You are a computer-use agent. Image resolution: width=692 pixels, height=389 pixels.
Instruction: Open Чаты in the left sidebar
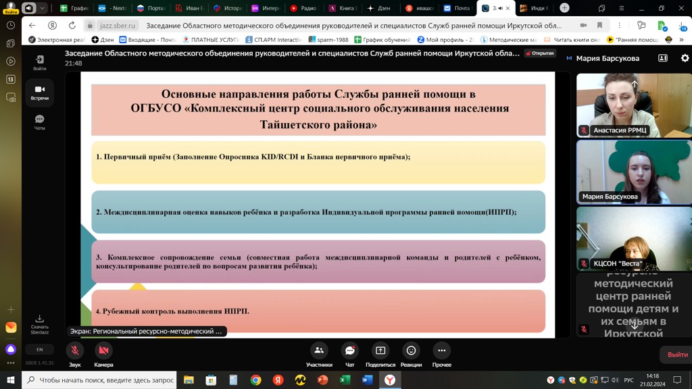coord(39,120)
